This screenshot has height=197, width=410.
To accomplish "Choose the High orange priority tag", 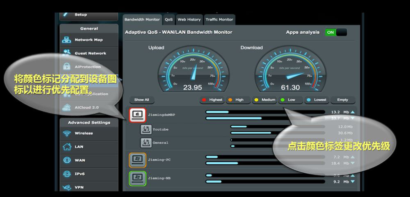I will tap(238, 100).
